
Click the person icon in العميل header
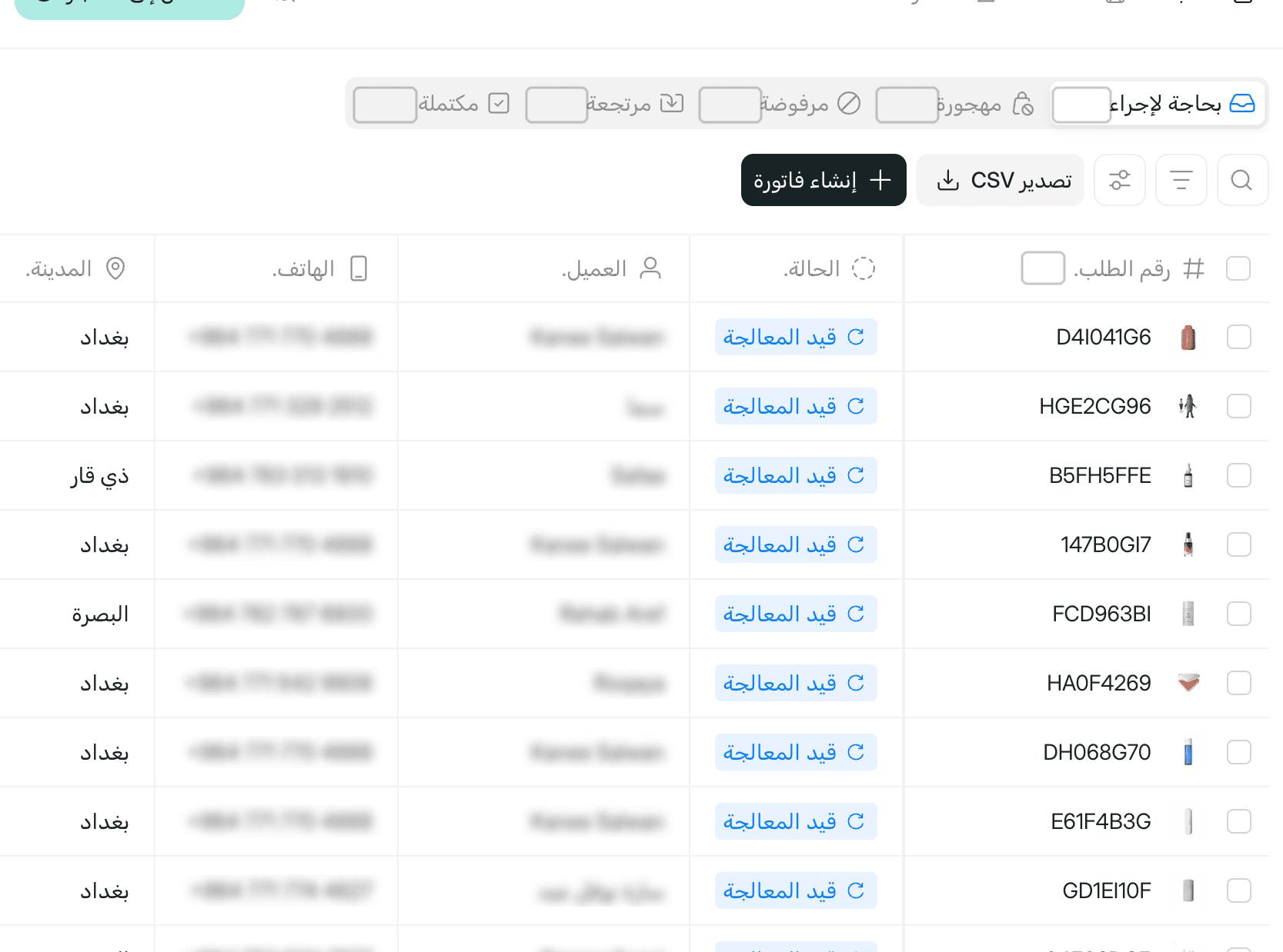click(x=651, y=268)
